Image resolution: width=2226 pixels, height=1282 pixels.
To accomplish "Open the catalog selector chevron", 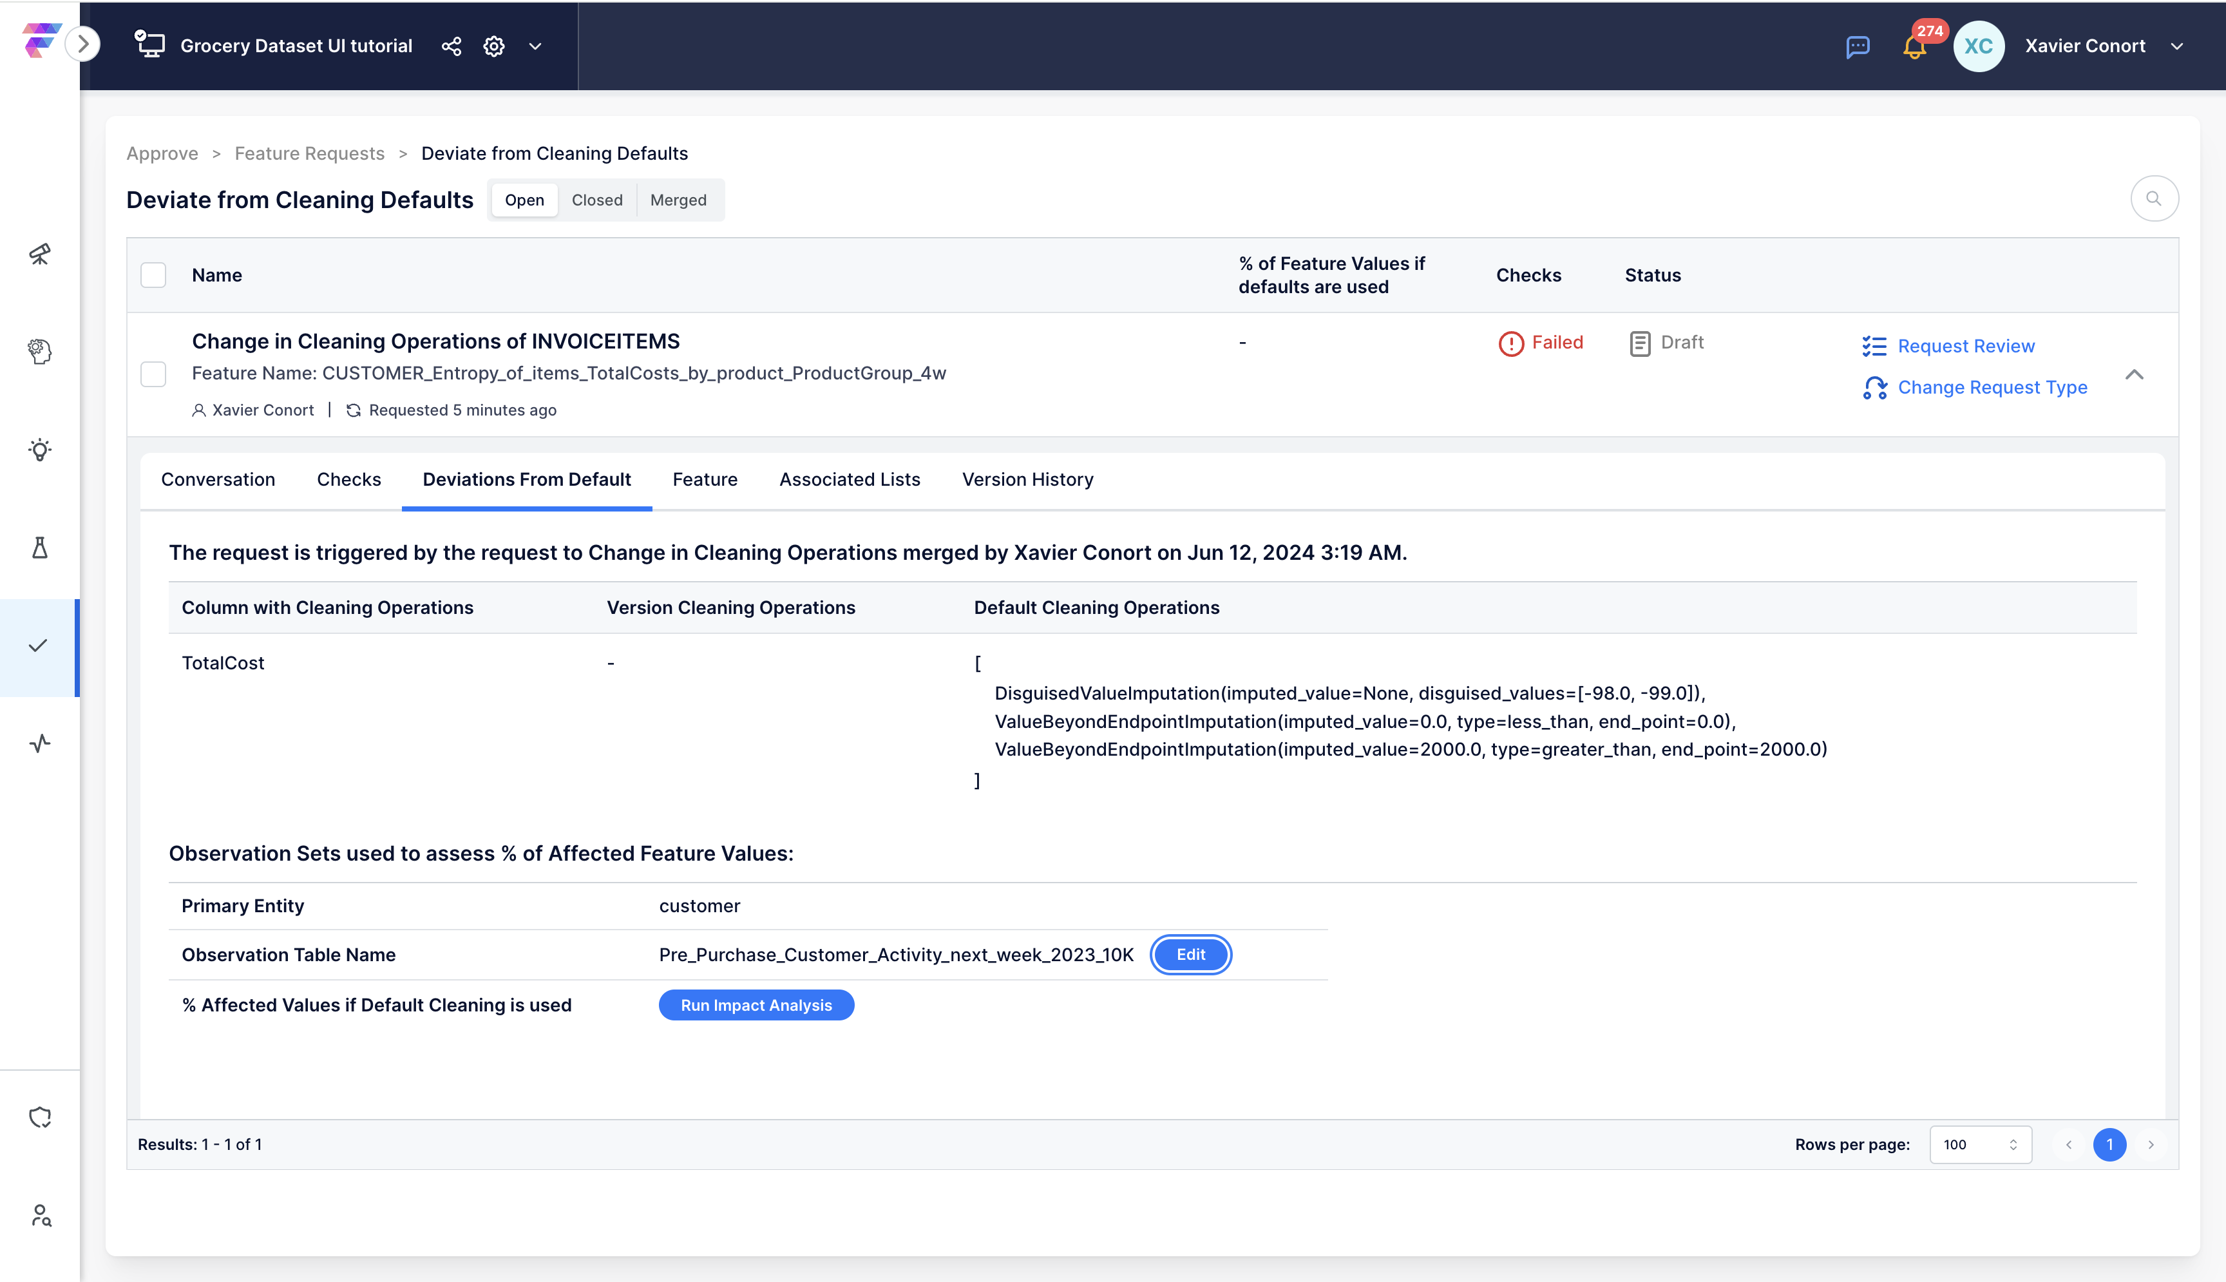I will [535, 46].
